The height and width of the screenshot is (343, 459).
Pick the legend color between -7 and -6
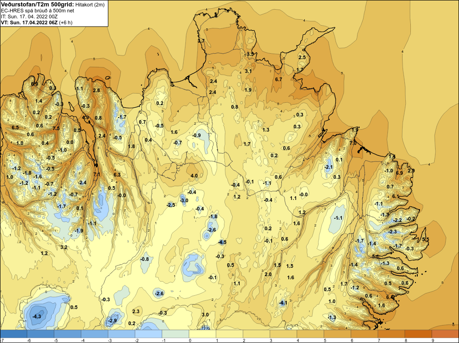pos(13,334)
